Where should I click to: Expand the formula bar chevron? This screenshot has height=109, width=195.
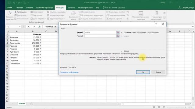(x=193, y=27)
